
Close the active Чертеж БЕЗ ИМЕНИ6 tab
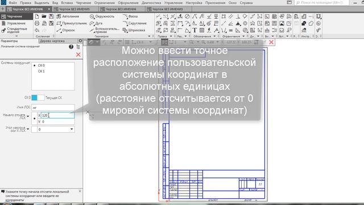click(49, 9)
